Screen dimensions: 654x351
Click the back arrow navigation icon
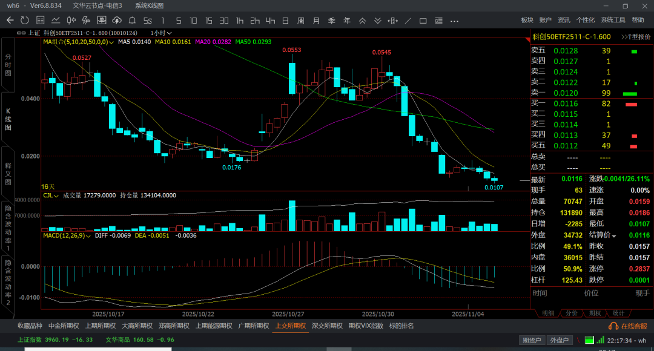coord(10,21)
